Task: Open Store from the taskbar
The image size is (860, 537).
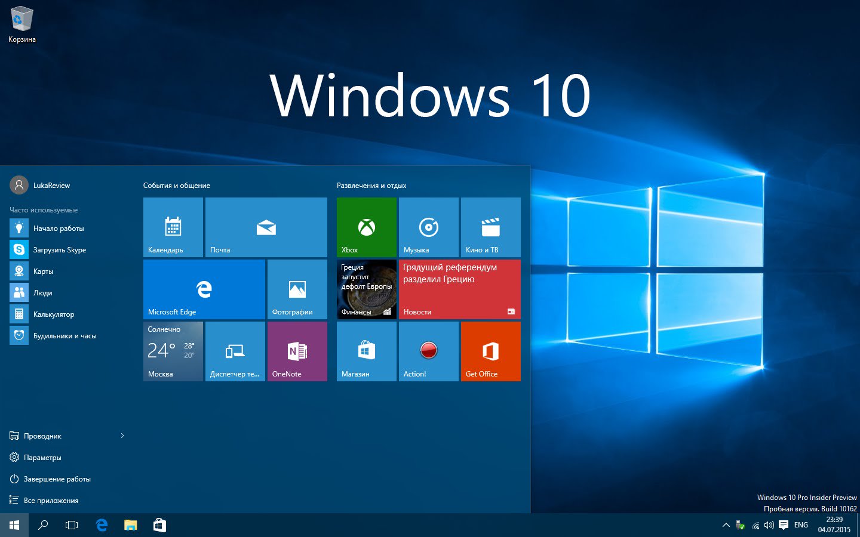Action: pos(159,525)
